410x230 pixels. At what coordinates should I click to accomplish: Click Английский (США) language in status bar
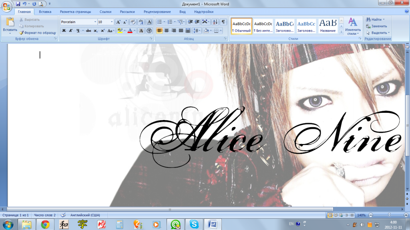point(85,215)
